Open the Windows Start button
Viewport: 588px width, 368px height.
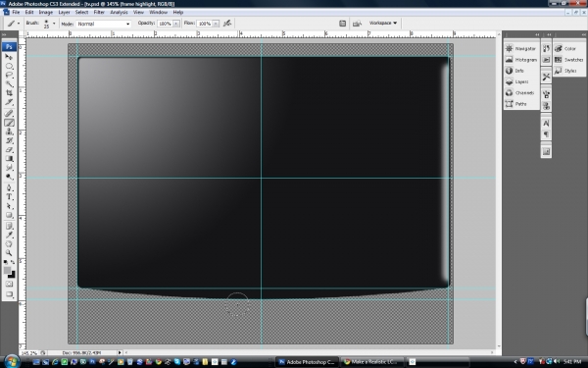click(12, 361)
